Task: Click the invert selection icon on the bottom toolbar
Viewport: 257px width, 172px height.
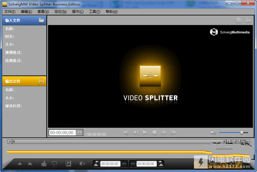Action: click(68, 164)
